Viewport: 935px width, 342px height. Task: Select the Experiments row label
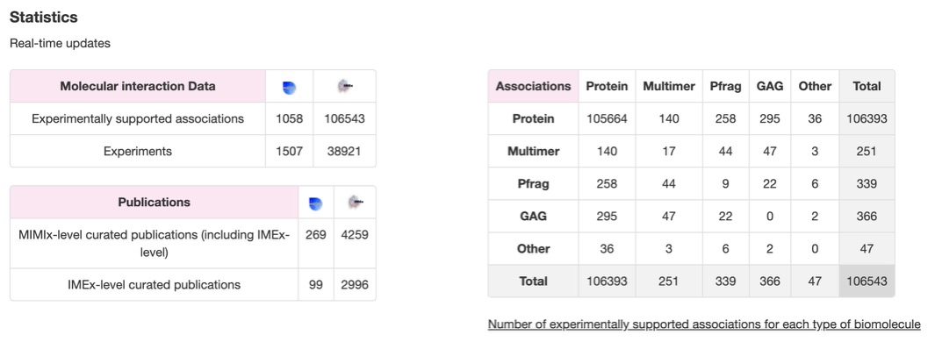pyautogui.click(x=138, y=152)
